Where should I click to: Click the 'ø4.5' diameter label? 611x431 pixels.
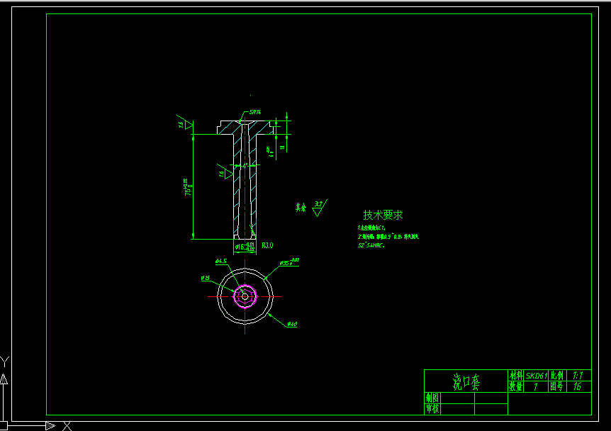coord(221,261)
